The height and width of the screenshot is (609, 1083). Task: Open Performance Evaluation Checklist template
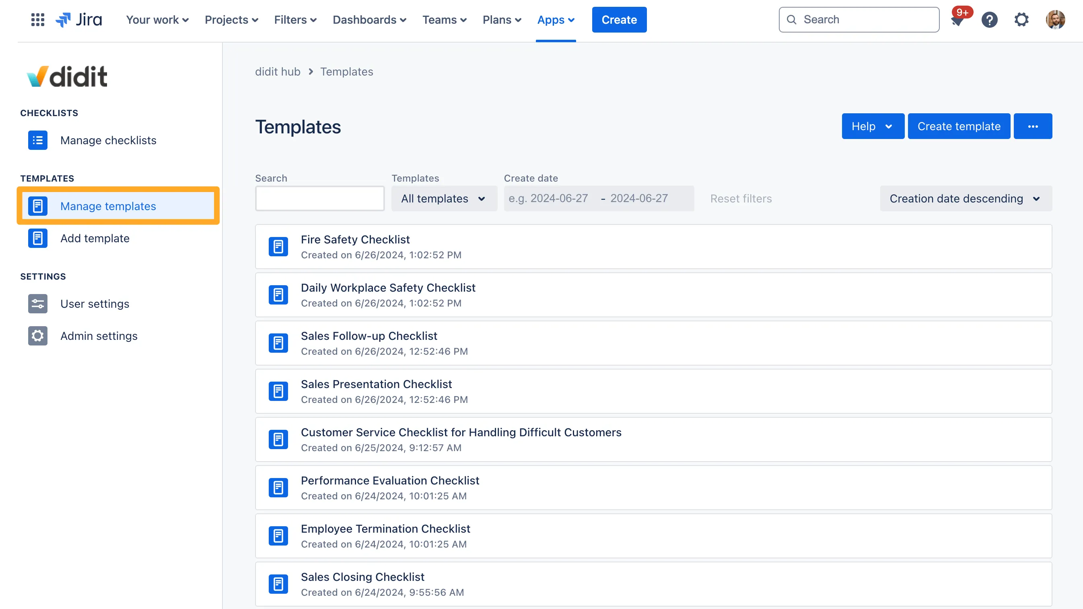pyautogui.click(x=653, y=488)
